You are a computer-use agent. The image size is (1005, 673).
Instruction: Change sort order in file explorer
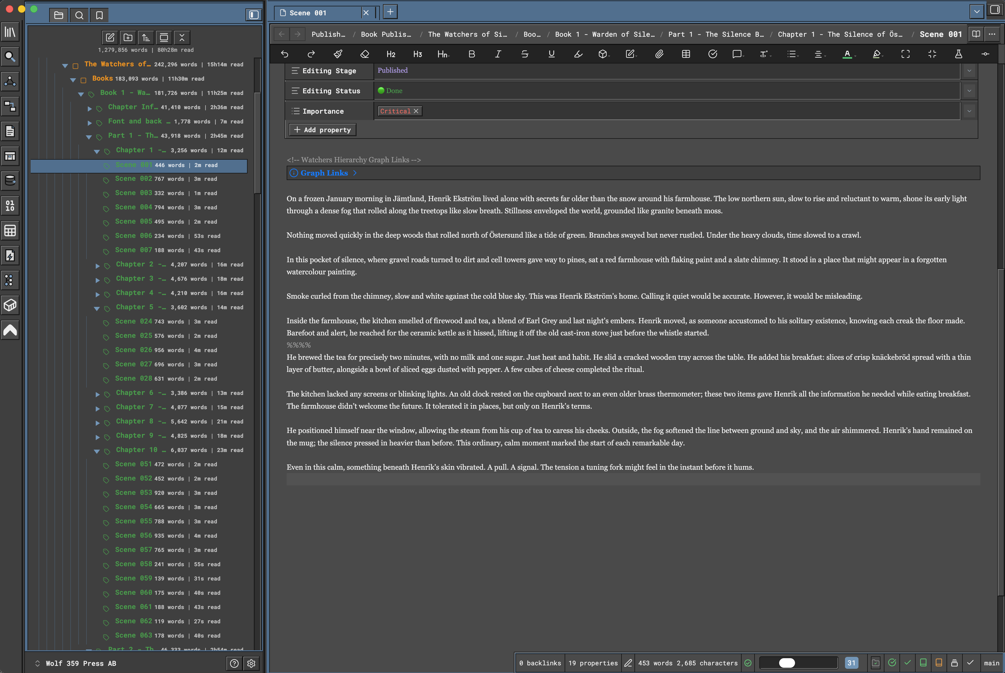pyautogui.click(x=146, y=37)
